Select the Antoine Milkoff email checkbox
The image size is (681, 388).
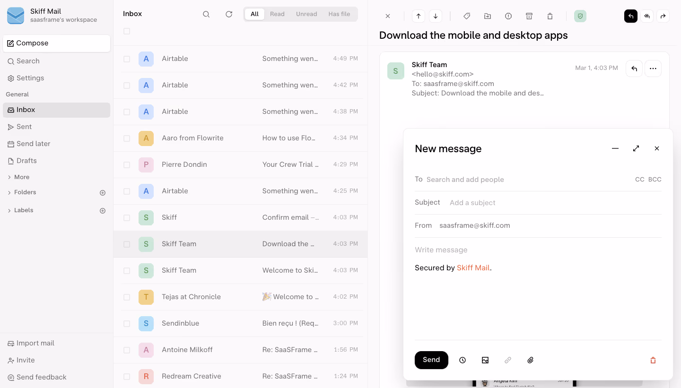click(x=127, y=350)
